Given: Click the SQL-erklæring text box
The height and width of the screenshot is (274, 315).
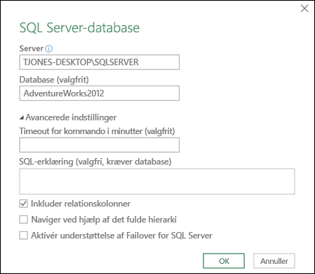Looking at the screenshot, I should coord(157,181).
